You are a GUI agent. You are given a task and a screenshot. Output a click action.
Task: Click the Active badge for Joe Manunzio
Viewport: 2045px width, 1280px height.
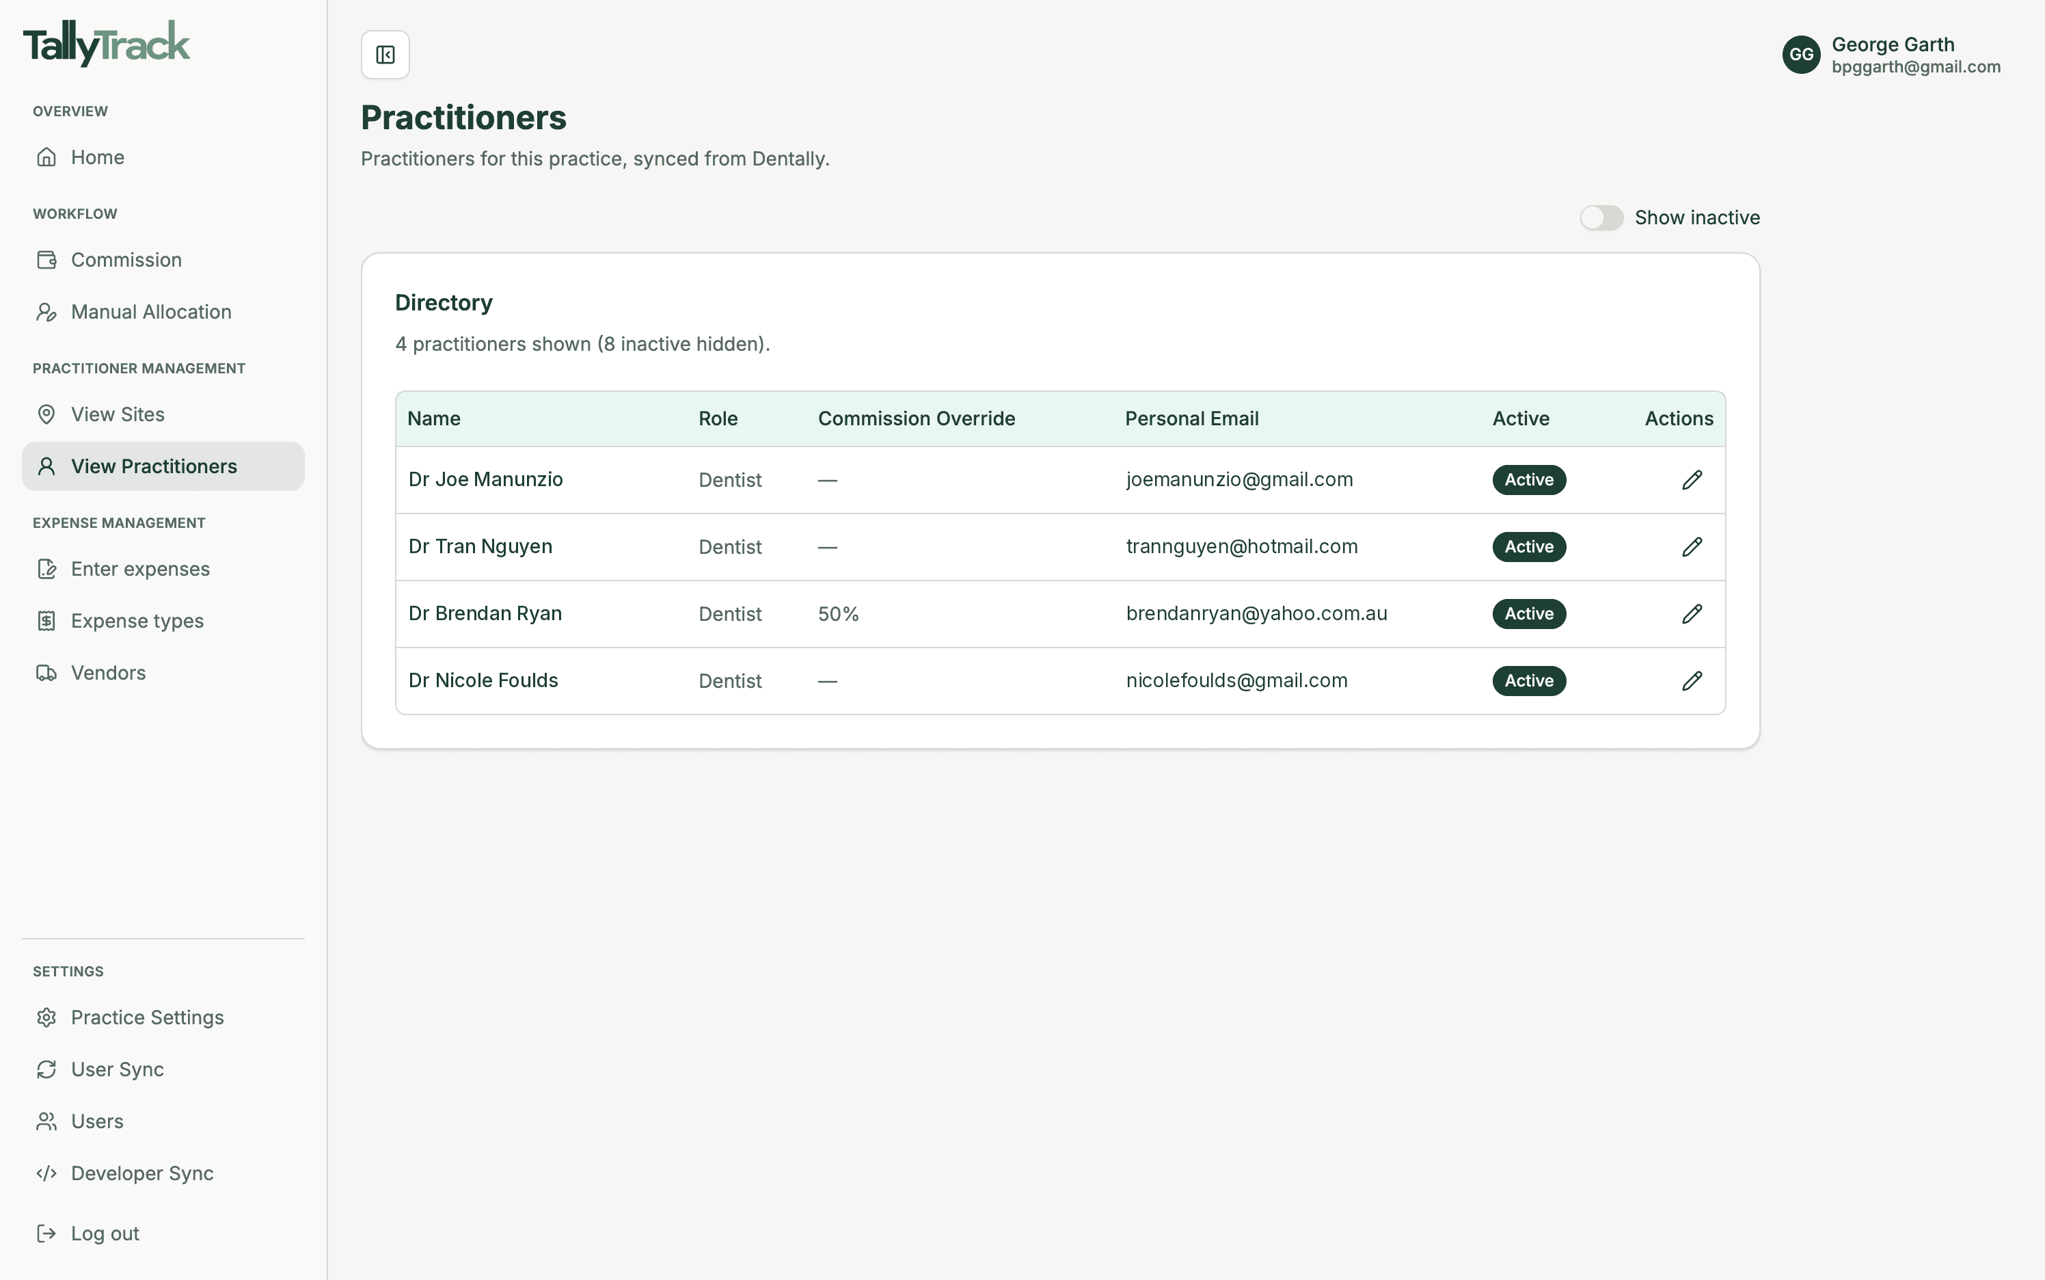(x=1529, y=480)
